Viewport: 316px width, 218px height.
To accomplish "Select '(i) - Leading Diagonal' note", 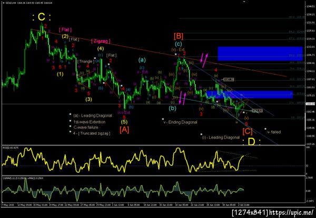I will pyautogui.click(x=221, y=138).
